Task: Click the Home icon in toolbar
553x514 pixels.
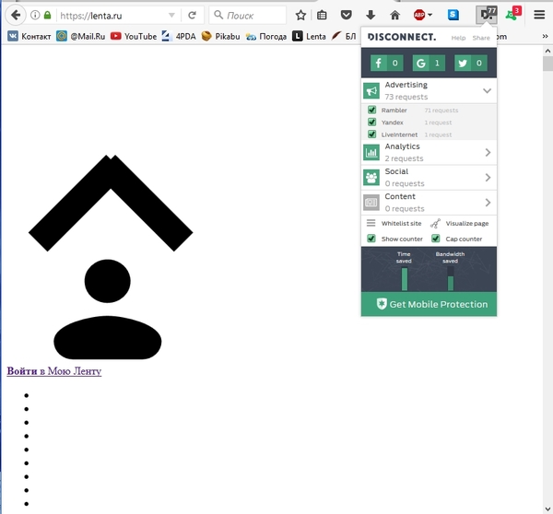Action: (x=394, y=16)
